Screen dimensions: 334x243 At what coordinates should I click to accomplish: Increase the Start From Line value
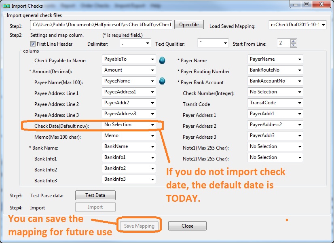[294, 41]
